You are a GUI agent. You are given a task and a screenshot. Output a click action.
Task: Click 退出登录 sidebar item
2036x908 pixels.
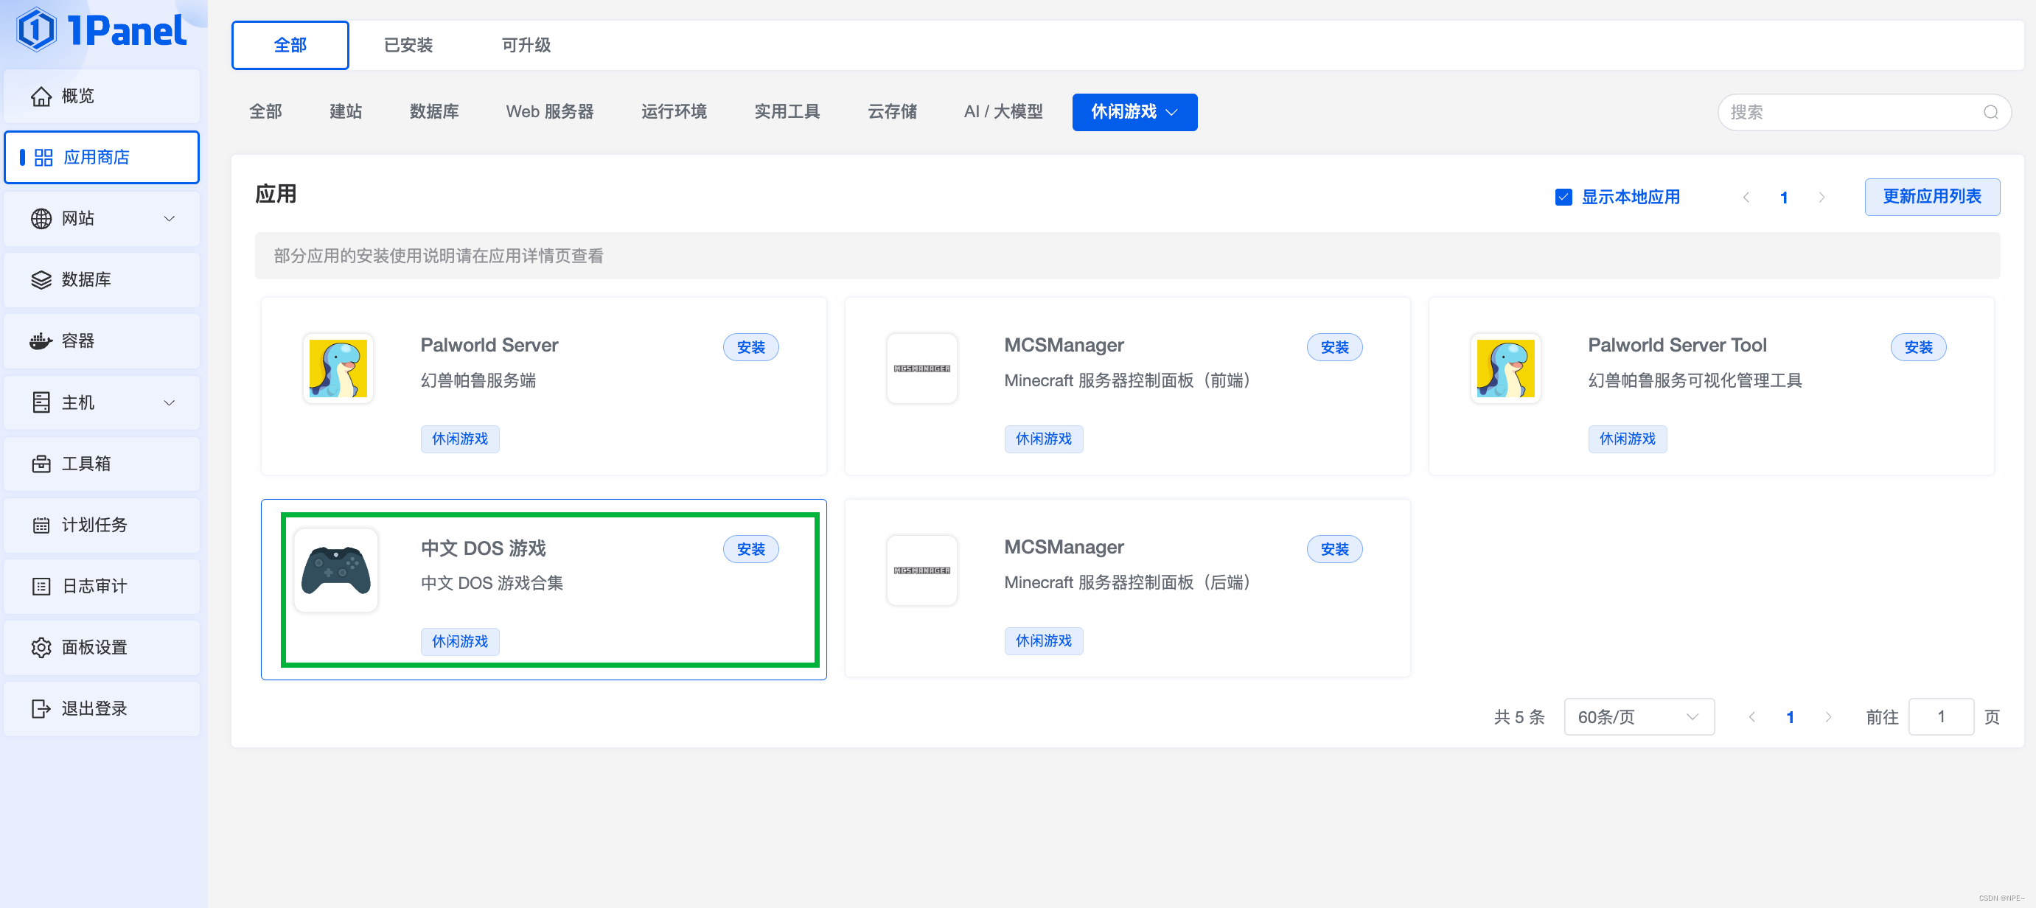pyautogui.click(x=102, y=709)
